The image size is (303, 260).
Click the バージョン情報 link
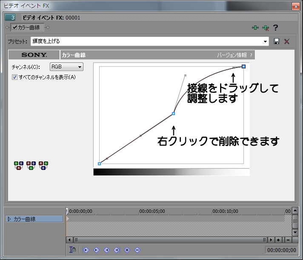click(x=232, y=55)
